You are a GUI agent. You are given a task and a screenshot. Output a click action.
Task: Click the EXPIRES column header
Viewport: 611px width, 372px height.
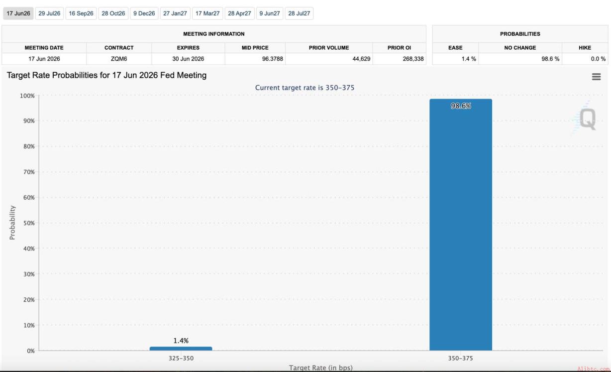coord(188,48)
